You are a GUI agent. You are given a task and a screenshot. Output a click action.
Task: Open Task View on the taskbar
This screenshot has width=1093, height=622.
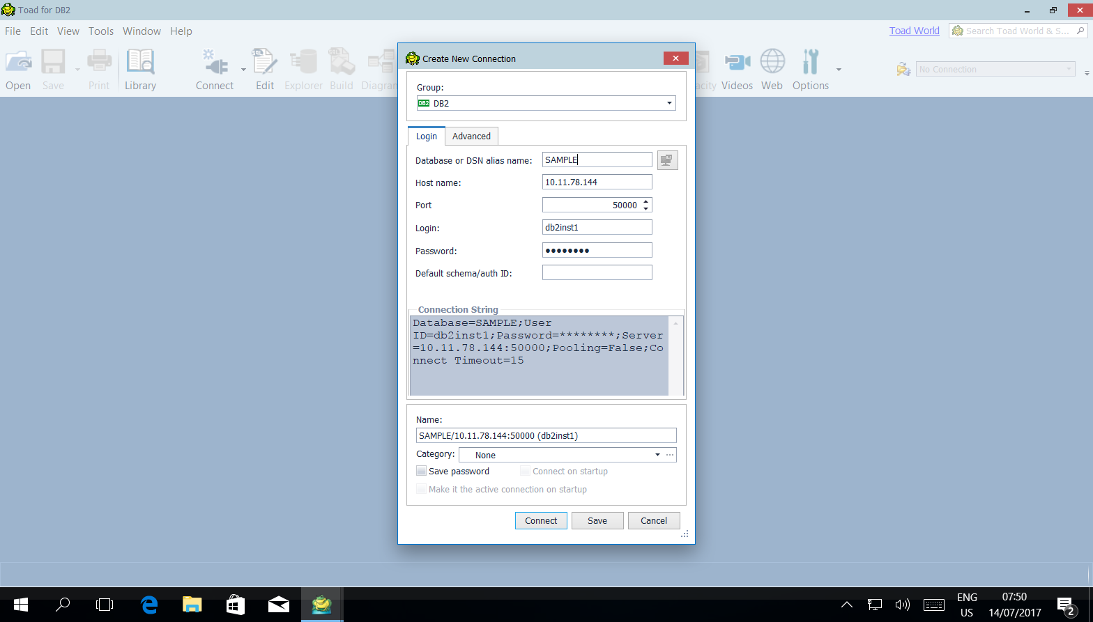pyautogui.click(x=105, y=604)
